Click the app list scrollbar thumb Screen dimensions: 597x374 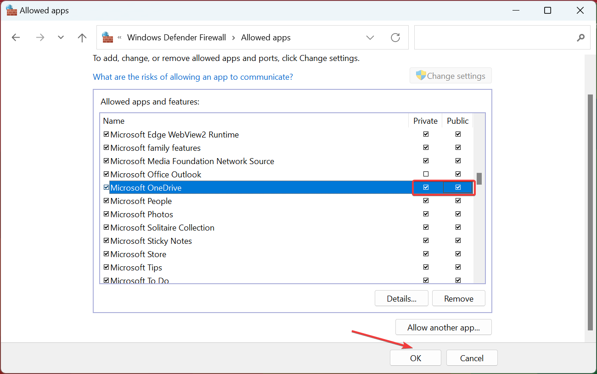pos(479,178)
